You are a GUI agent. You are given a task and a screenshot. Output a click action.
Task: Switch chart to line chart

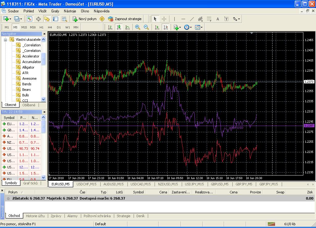coord(127,27)
